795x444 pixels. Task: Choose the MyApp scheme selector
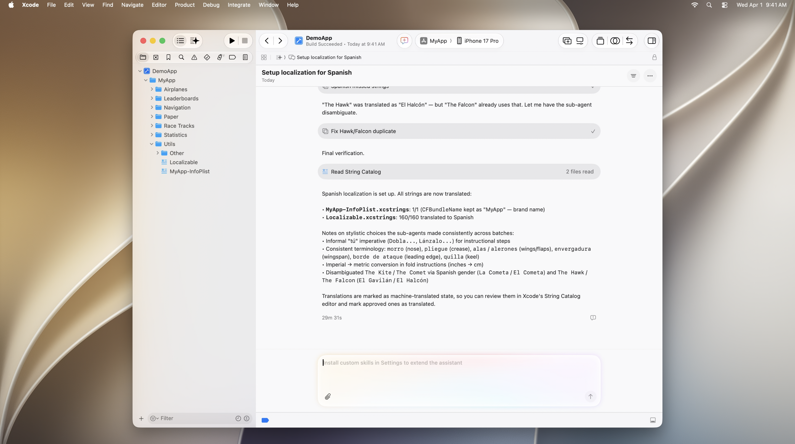point(434,41)
